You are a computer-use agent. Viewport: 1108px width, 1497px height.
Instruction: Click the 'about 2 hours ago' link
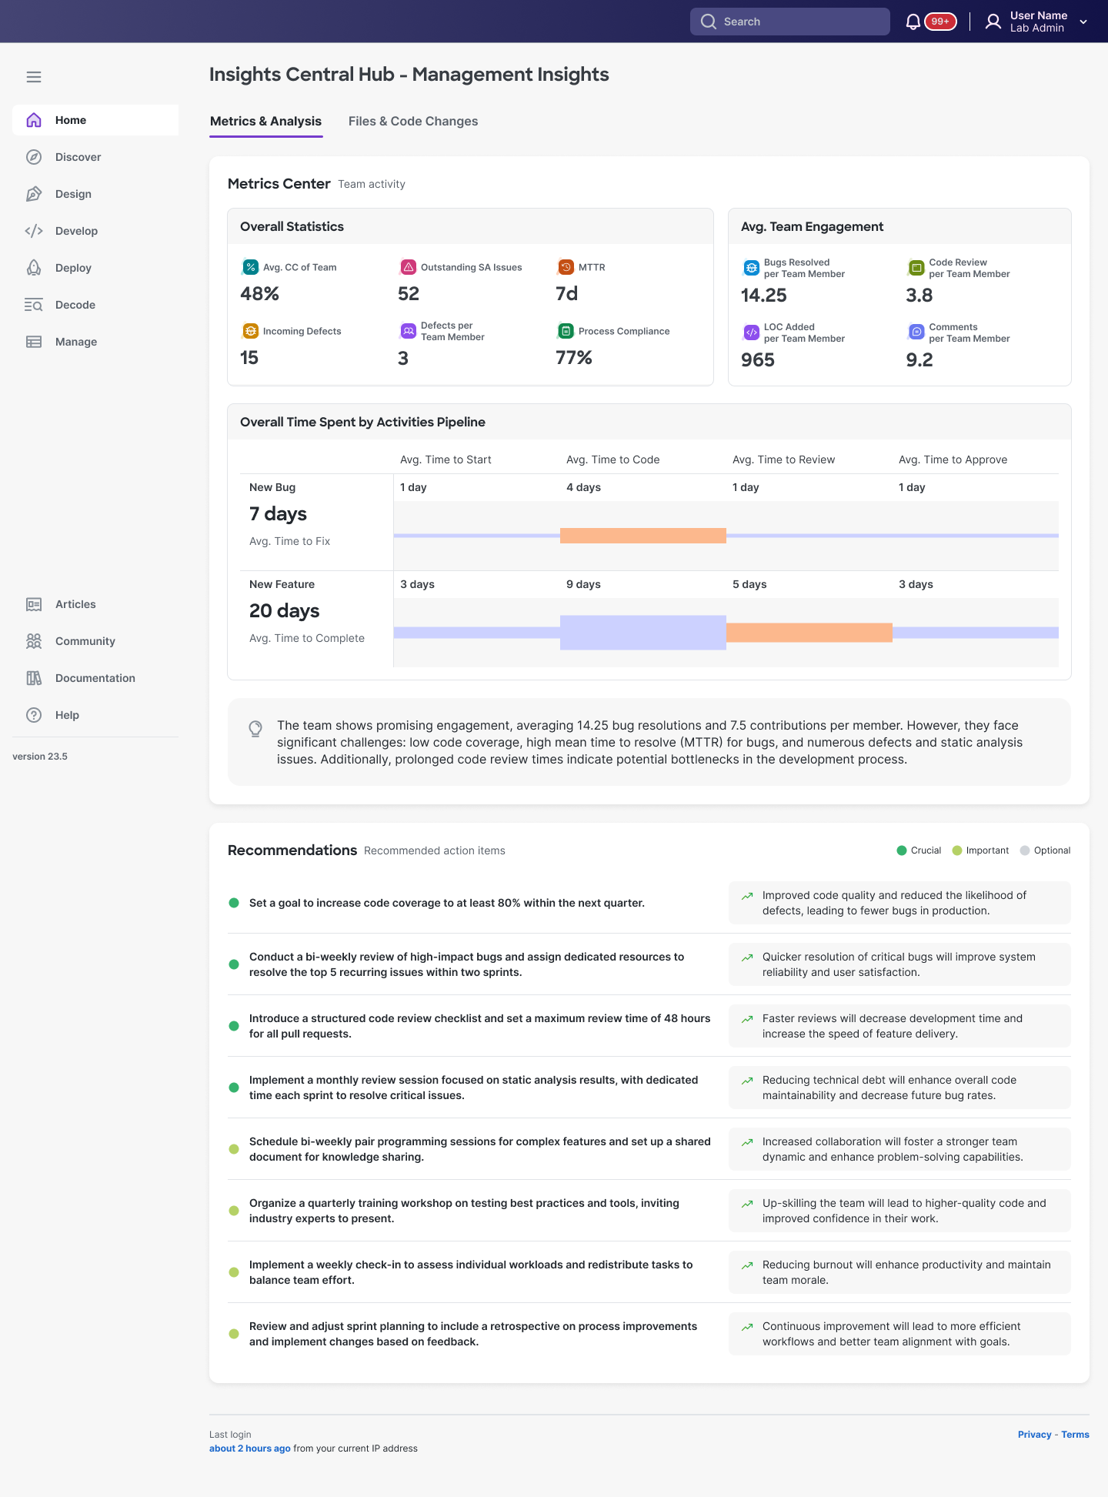(250, 1449)
